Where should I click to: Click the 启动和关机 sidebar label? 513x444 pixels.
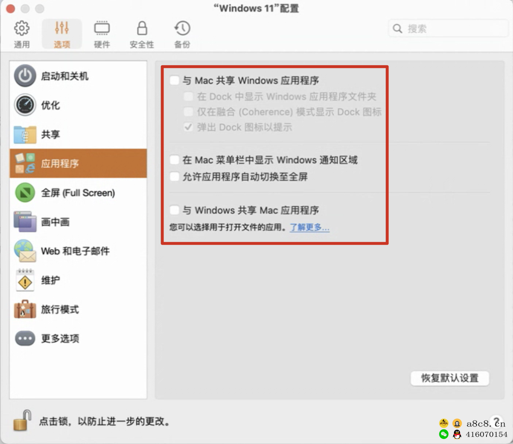coord(64,76)
